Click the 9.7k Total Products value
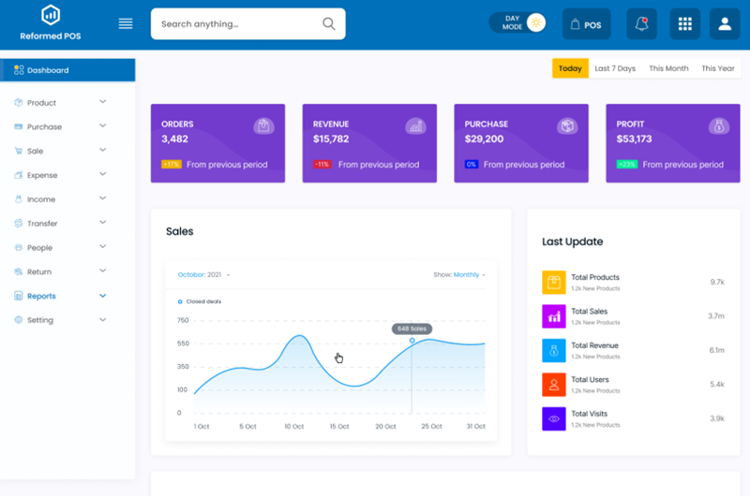This screenshot has width=750, height=496. [717, 282]
